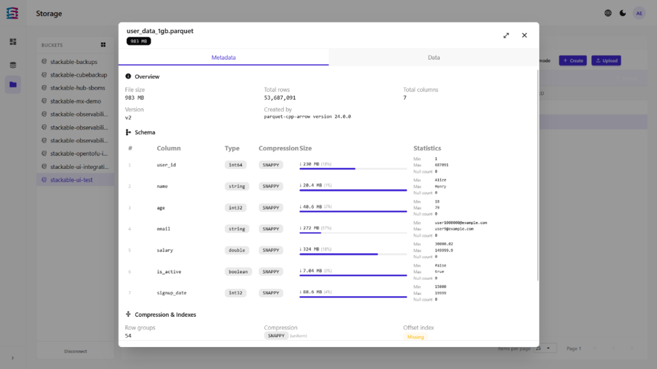Open the dashboard icon in the sidebar
657x369 pixels.
coord(13,42)
